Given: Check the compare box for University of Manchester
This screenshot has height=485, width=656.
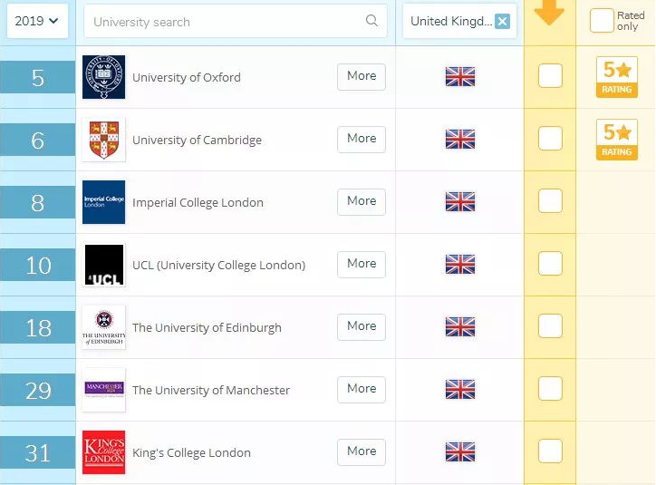Looking at the screenshot, I should point(550,388).
